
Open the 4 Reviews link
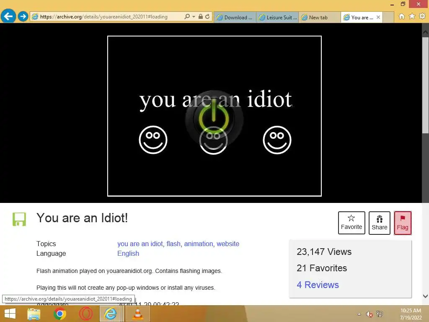[318, 285]
